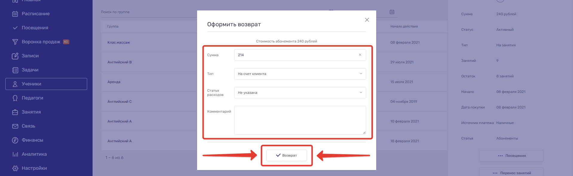Clear the Сумма field with its X icon
This screenshot has width=573, height=176.
tap(360, 55)
